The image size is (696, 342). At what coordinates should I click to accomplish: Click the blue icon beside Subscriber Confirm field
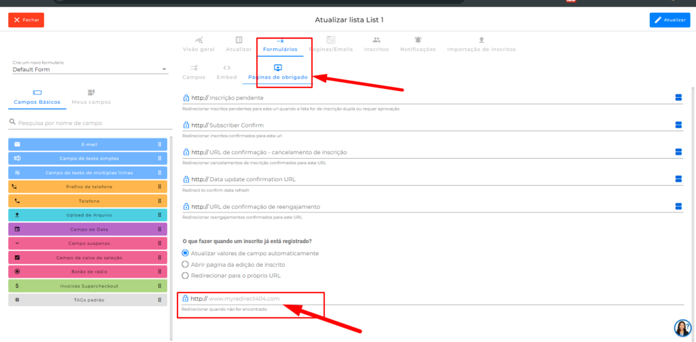(x=678, y=125)
